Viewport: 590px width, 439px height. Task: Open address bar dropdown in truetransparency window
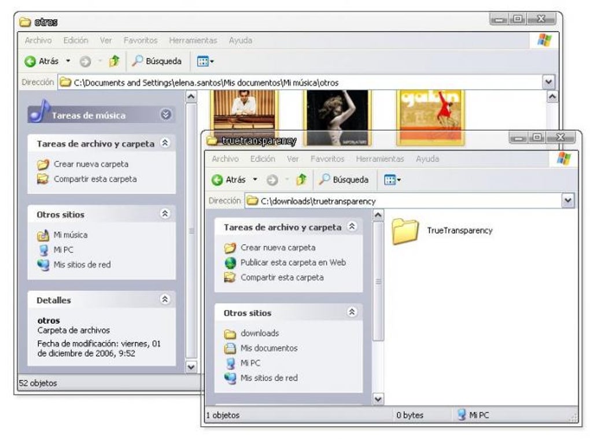[x=568, y=201]
